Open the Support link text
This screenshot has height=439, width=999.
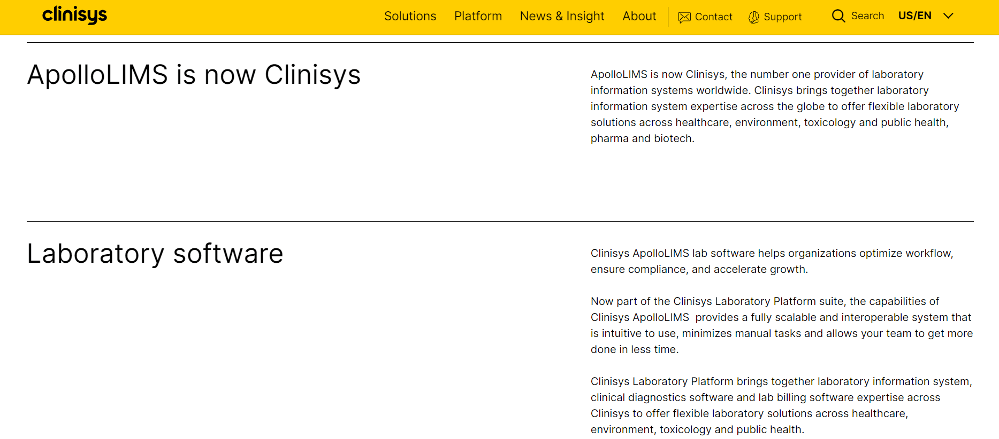782,17
